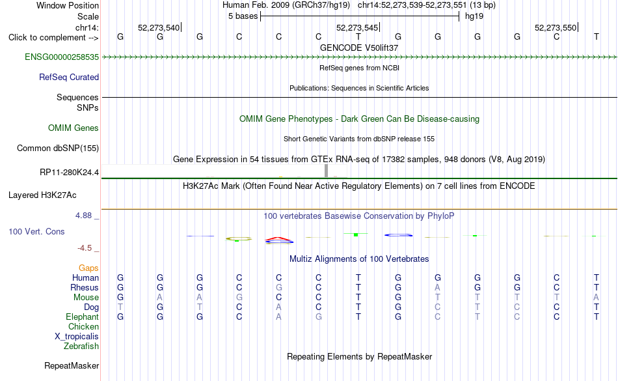The width and height of the screenshot is (618, 381).
Task: Select the X_tropicalis alignment row label
Action: [x=77, y=337]
